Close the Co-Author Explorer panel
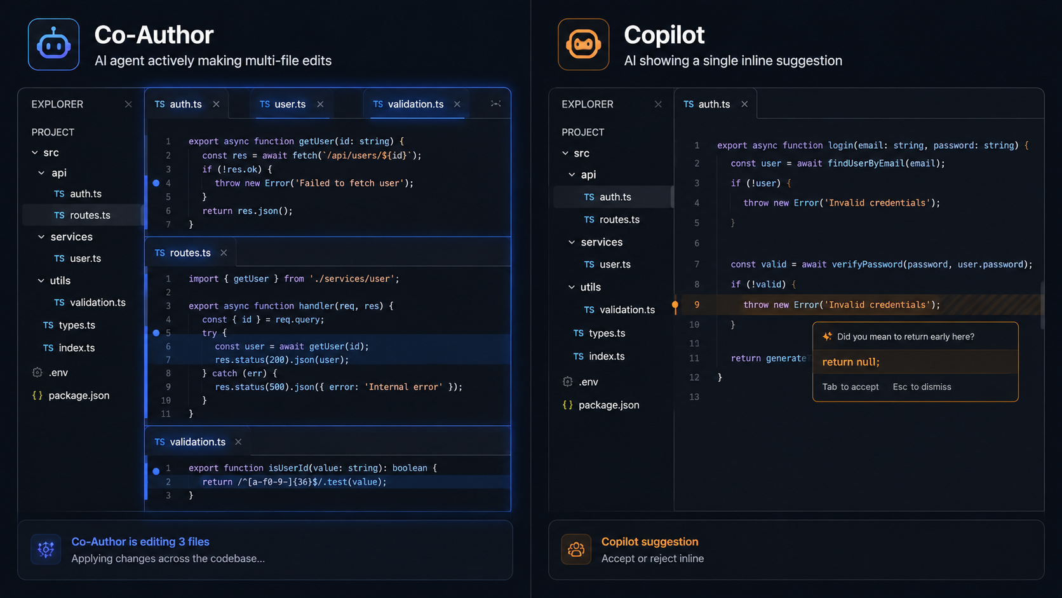This screenshot has height=598, width=1062. tap(128, 104)
